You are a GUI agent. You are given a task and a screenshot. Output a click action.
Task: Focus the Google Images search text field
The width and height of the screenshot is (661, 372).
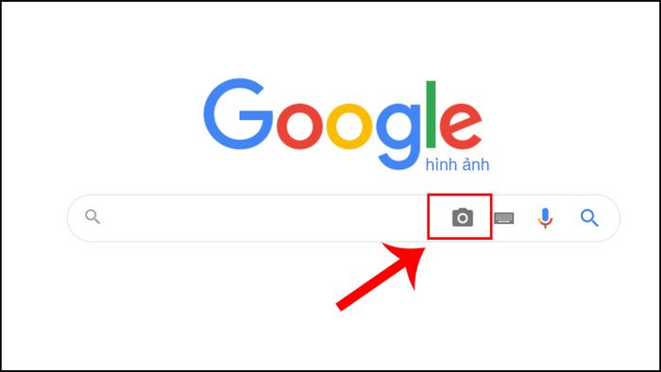click(x=263, y=218)
